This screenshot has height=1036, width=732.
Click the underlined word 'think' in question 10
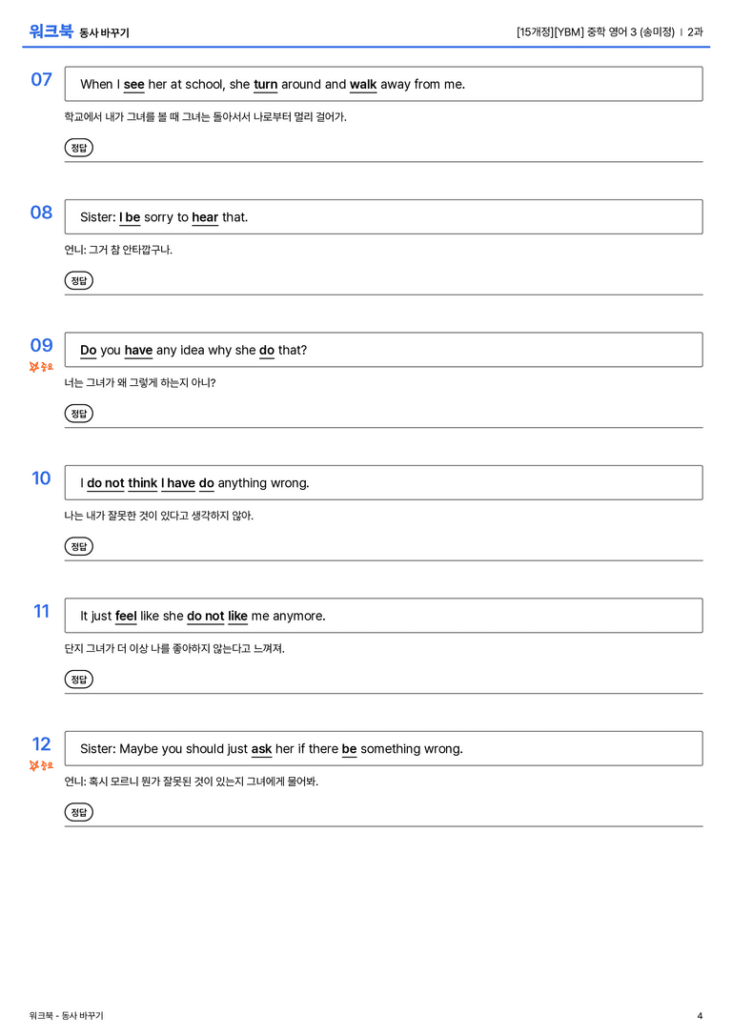(x=143, y=483)
